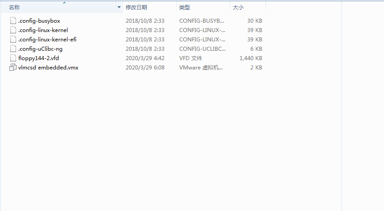Sort files by 修改日期 column

[x=136, y=7]
